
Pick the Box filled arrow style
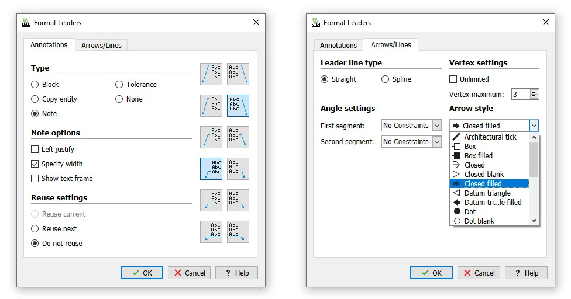478,155
